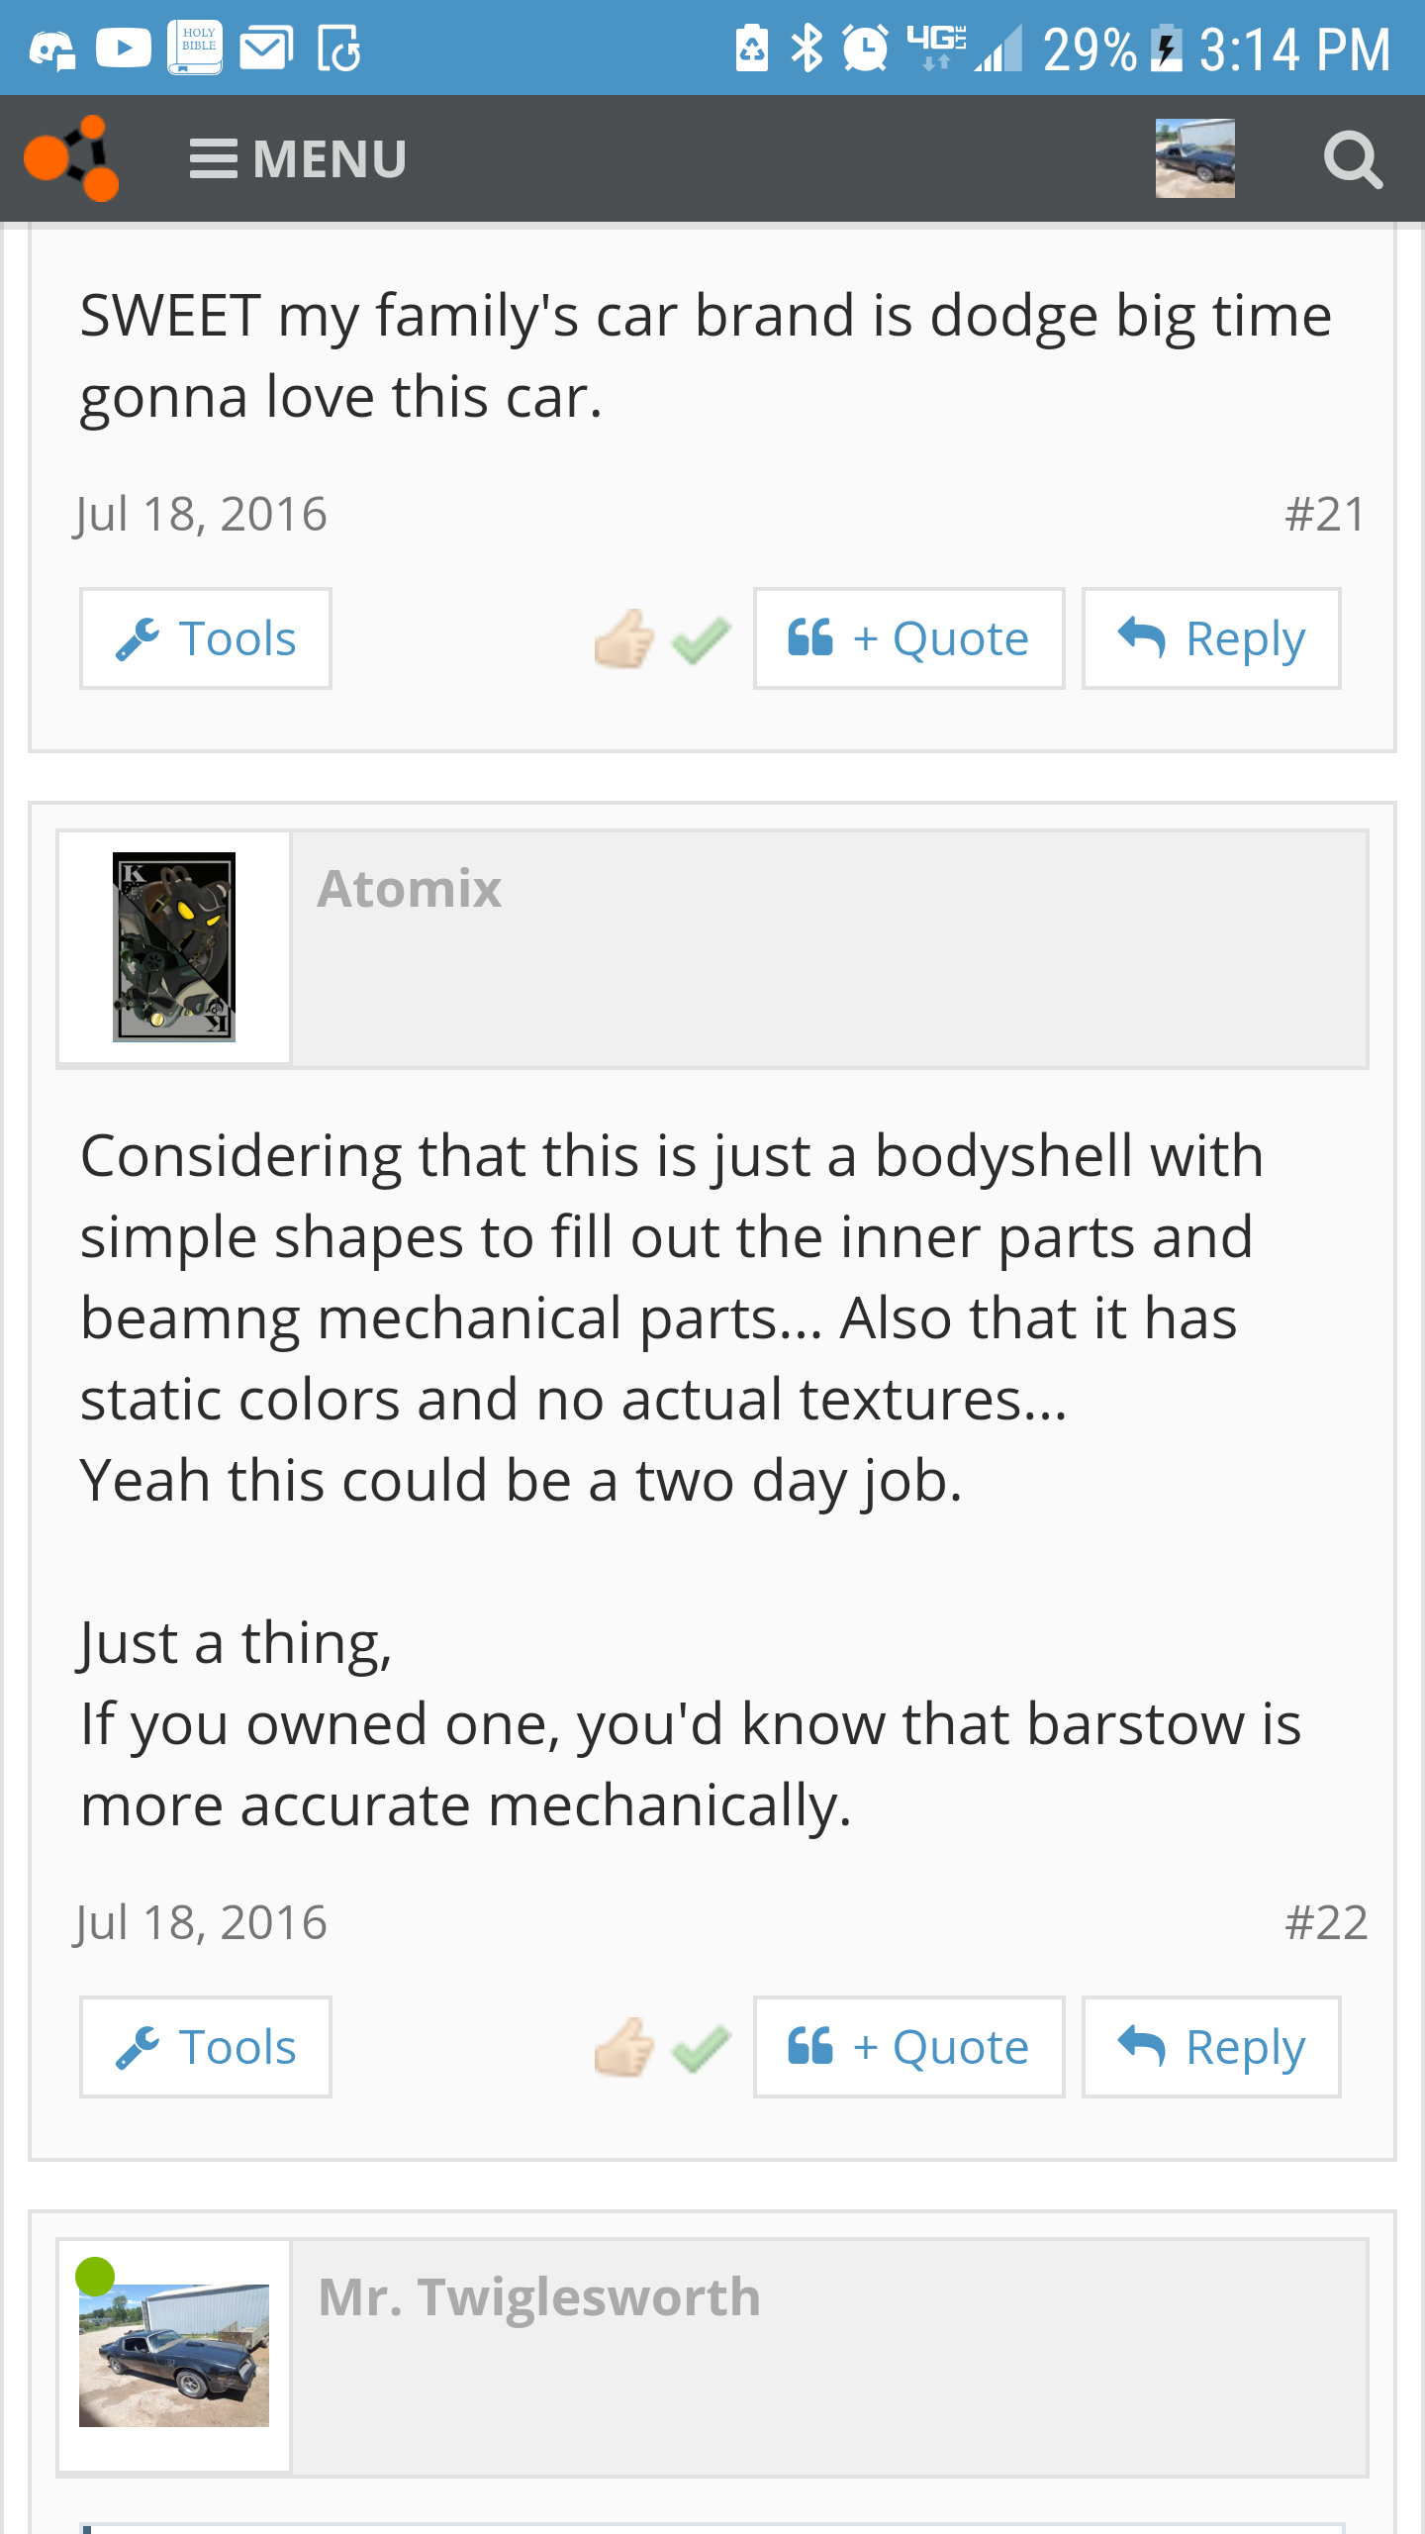Add post #21 to multi-quote
The width and height of the screenshot is (1425, 2534).
pyautogui.click(x=908, y=638)
